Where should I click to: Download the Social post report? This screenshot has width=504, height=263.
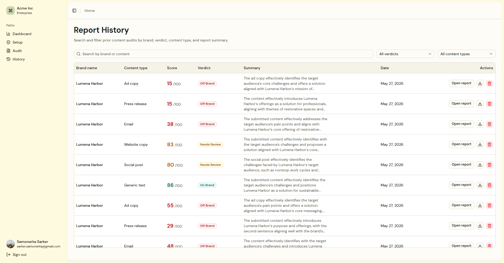pyautogui.click(x=480, y=165)
